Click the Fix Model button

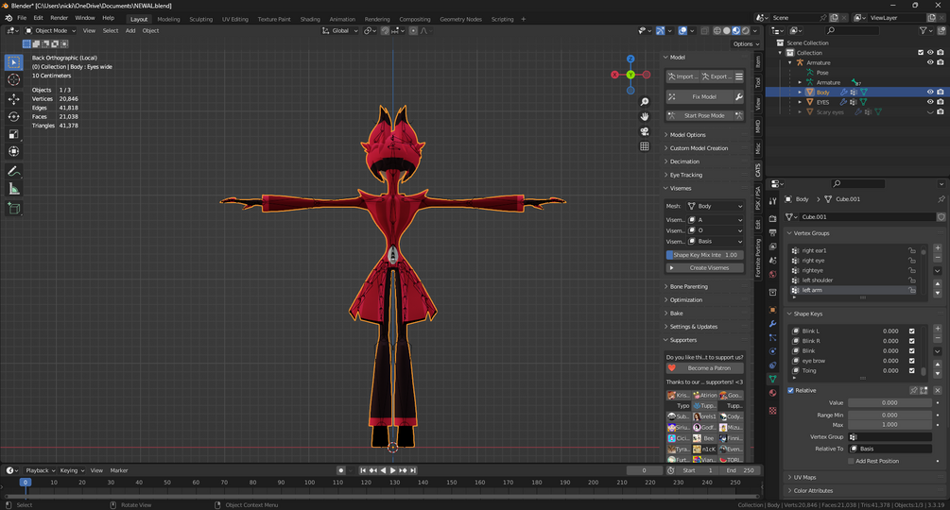click(704, 96)
